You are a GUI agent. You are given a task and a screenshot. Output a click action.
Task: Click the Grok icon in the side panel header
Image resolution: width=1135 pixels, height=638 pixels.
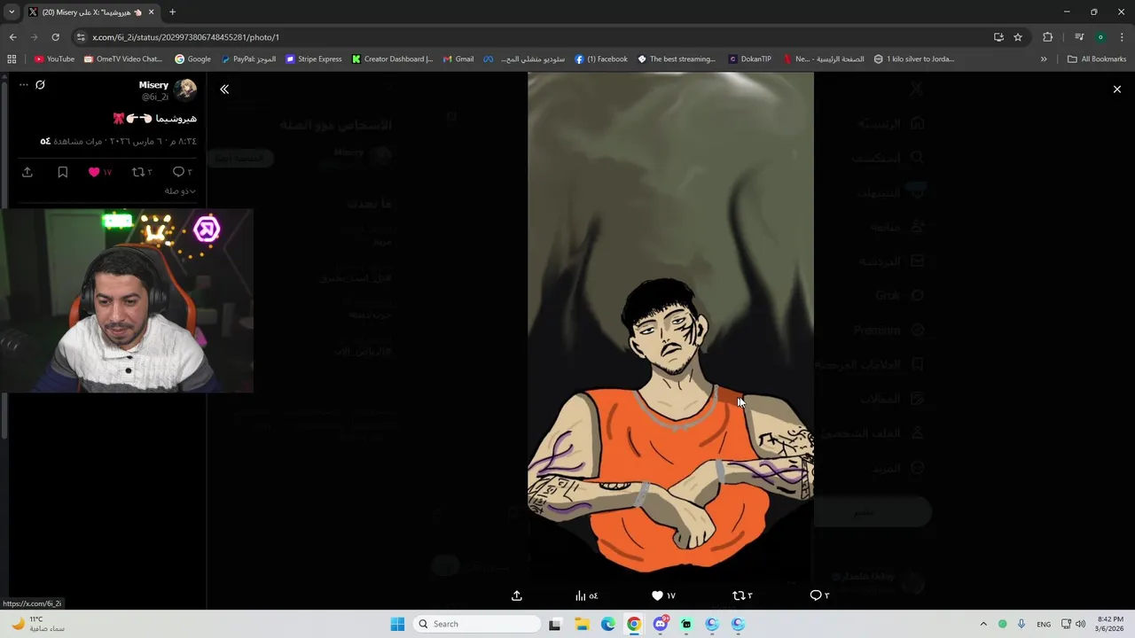40,85
